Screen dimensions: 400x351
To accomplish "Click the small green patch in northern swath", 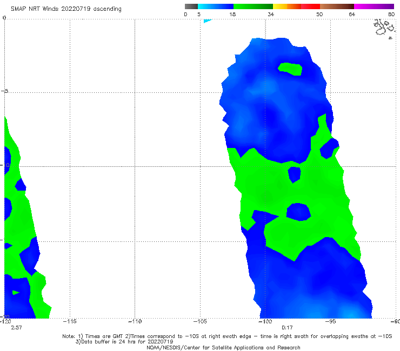I will click(x=290, y=69).
